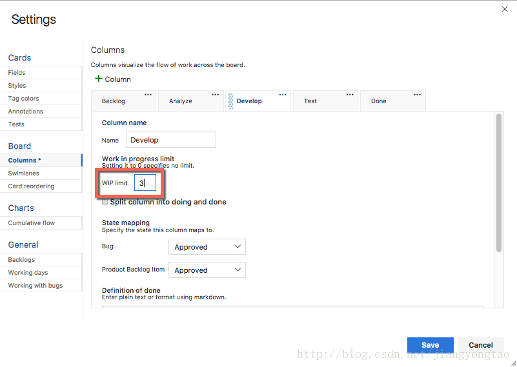Grab the Develop tab drag handle
The height and width of the screenshot is (367, 517).
231,101
